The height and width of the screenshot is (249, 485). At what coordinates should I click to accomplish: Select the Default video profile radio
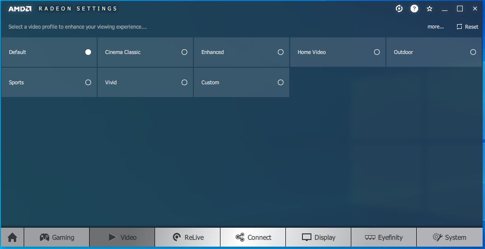pos(88,52)
